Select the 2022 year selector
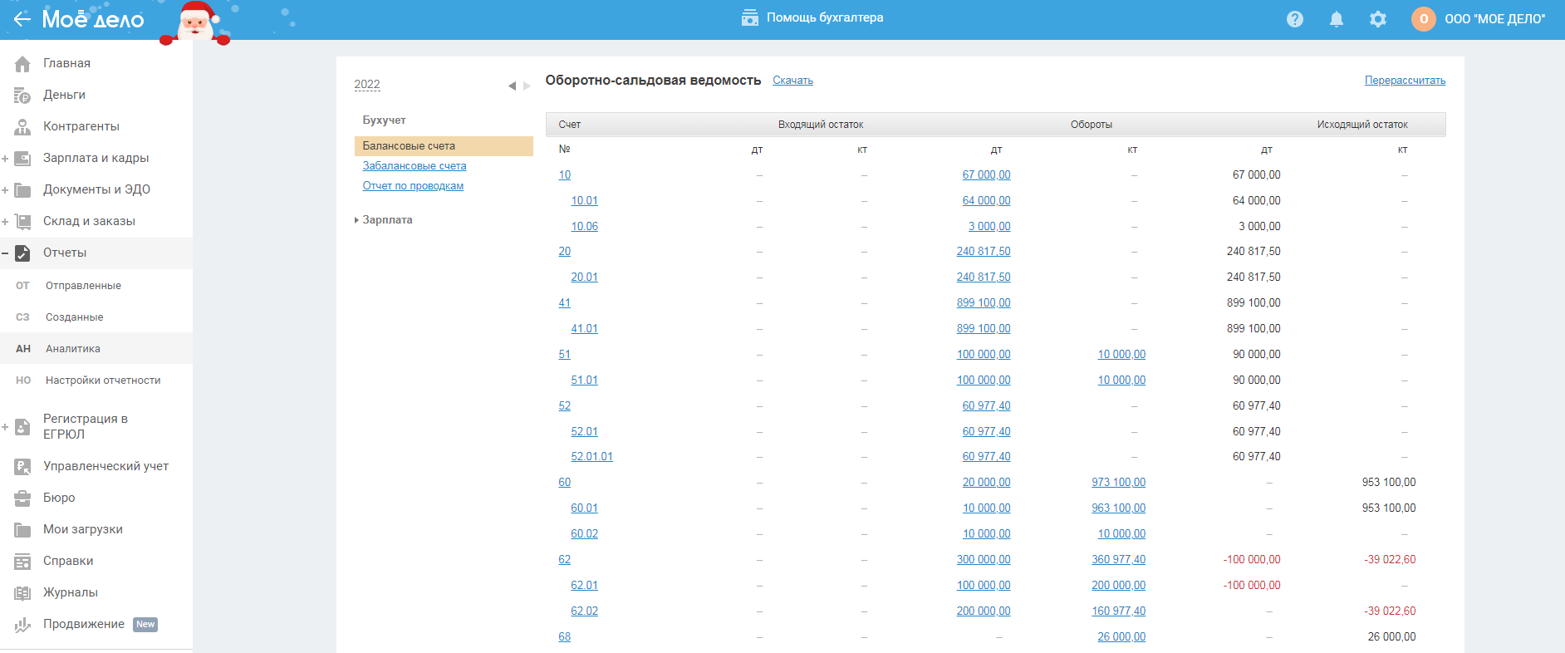Screen dimensions: 1565x653 367,85
